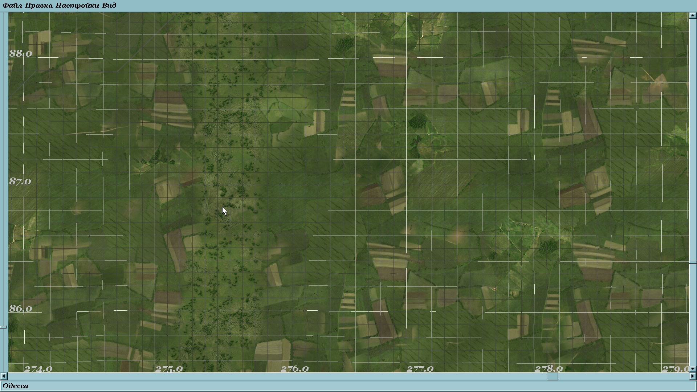Click the vertical scrollbar marker on right

(693, 262)
